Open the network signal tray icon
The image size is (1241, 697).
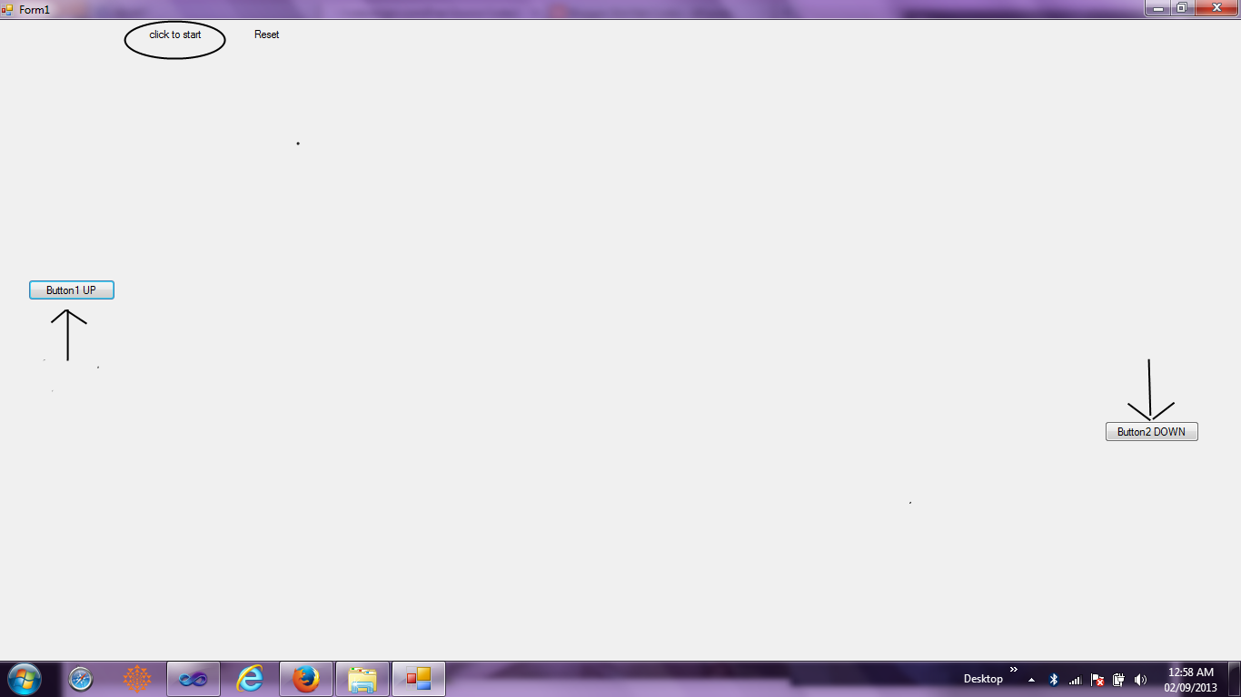click(x=1076, y=679)
